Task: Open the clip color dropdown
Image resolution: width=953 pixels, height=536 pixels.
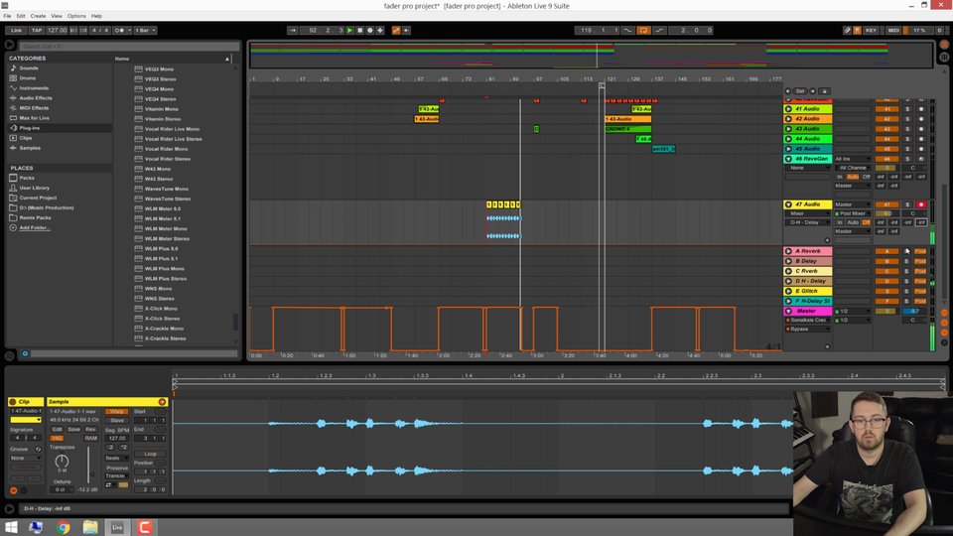Action: (x=26, y=420)
